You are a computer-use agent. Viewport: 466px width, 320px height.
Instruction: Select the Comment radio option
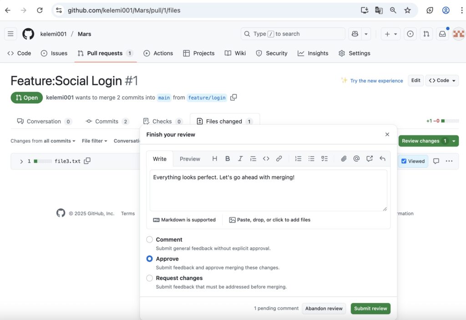[x=150, y=239]
